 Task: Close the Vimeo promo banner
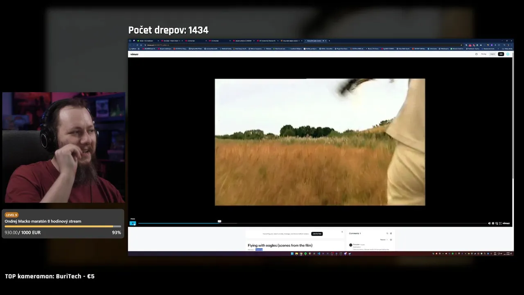tap(342, 232)
